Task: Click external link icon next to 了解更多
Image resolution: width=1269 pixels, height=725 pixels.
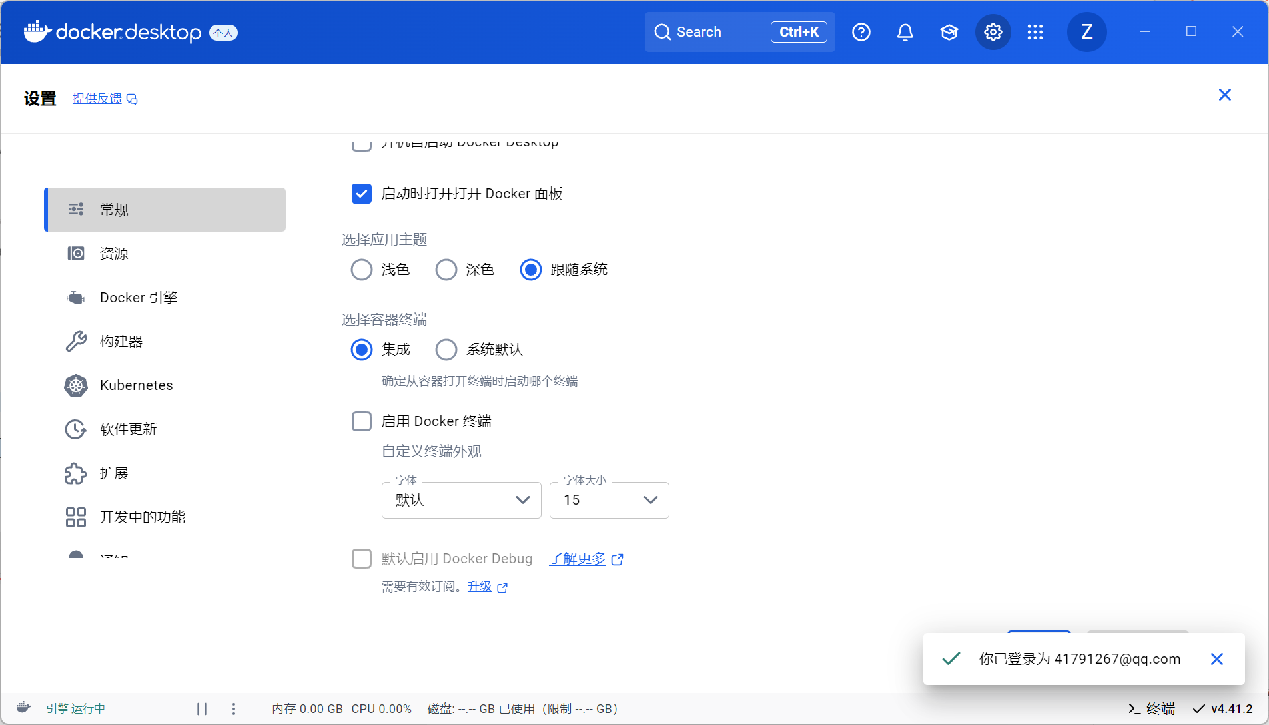Action: 618,559
